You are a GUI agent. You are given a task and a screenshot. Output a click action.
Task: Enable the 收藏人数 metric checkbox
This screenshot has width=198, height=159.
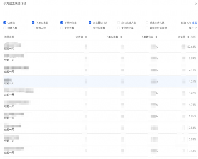[5, 28]
